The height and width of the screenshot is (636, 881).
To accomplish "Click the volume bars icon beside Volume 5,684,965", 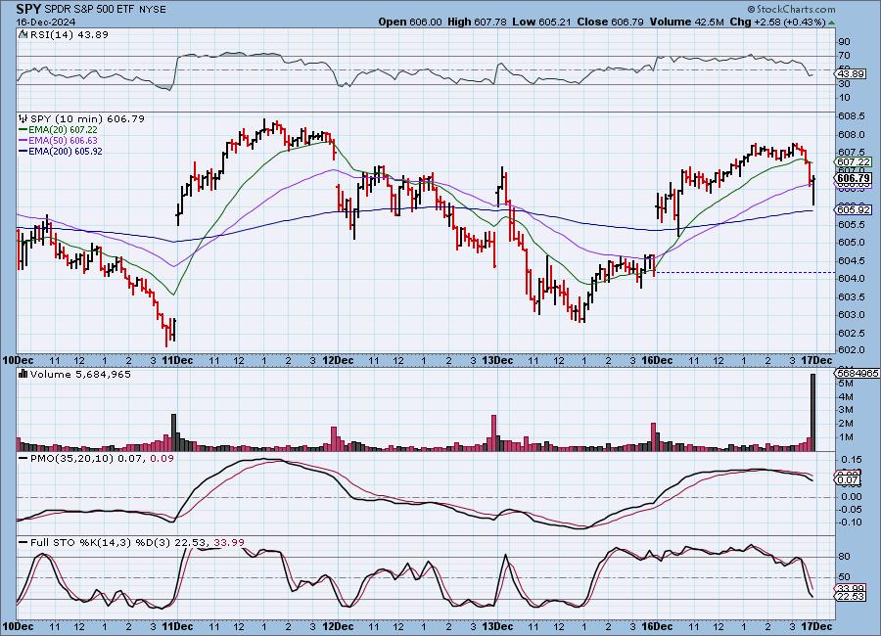I will click(23, 374).
